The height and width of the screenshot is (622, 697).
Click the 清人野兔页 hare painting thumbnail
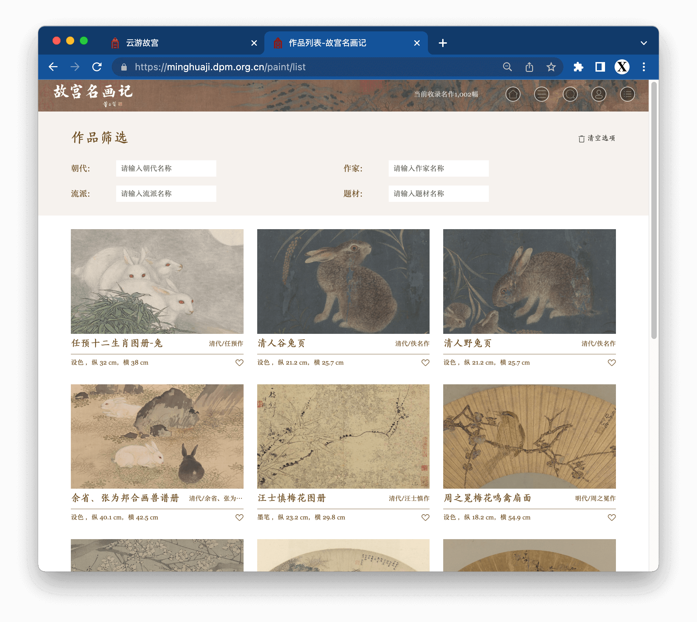(529, 281)
